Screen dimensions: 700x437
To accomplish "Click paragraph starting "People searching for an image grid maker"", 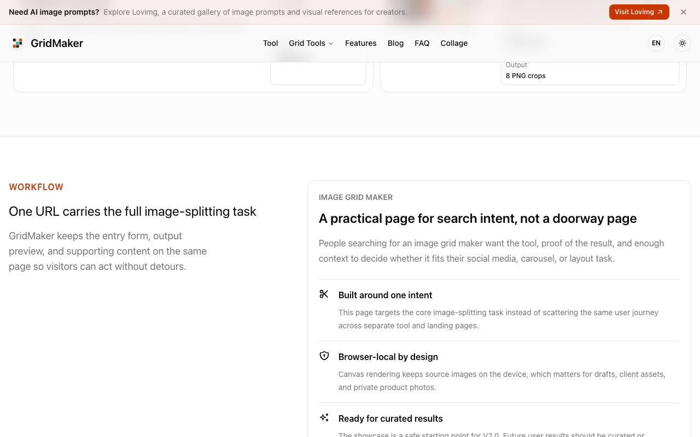I will point(492,251).
